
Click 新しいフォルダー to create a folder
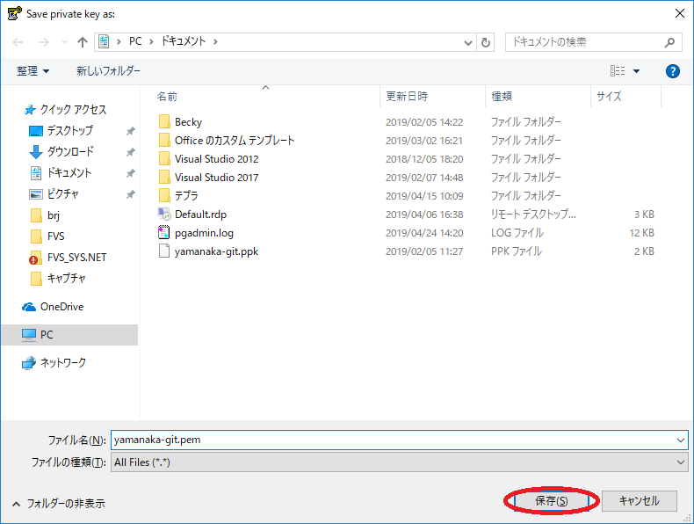tap(108, 70)
